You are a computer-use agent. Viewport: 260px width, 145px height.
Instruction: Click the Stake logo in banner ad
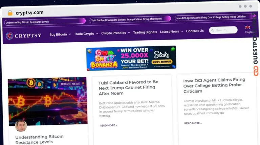click(x=162, y=54)
